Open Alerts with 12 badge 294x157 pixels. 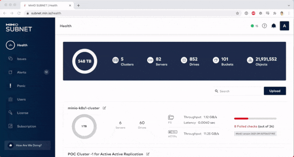(22, 72)
